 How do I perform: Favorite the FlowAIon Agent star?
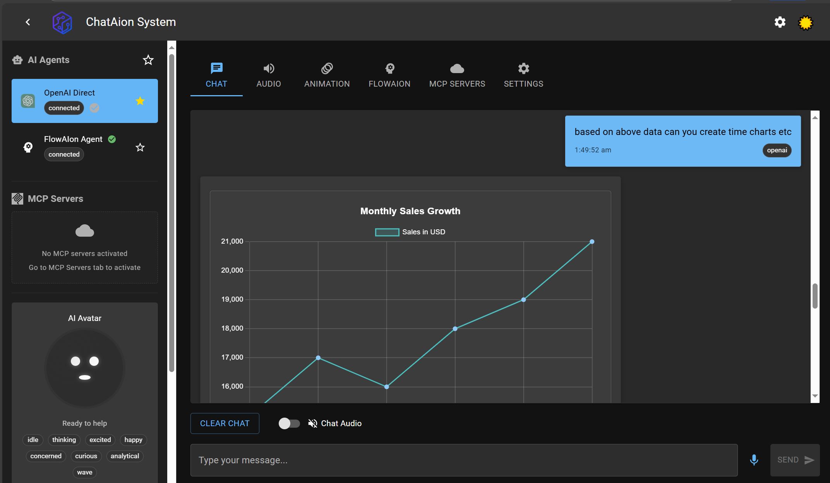coord(140,147)
